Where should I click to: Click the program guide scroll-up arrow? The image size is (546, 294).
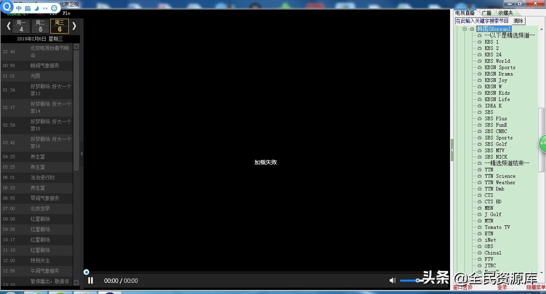click(x=76, y=47)
